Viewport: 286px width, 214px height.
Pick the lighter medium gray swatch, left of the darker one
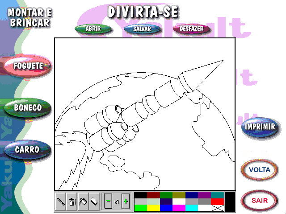192,202
